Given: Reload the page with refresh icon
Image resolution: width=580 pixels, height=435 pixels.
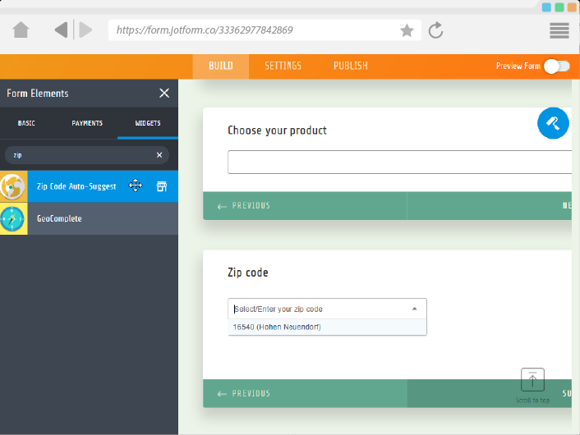Looking at the screenshot, I should [436, 30].
